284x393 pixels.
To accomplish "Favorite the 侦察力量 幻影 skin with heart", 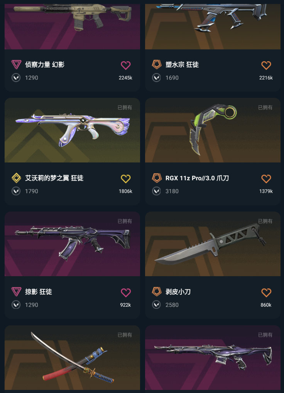I will (x=125, y=65).
